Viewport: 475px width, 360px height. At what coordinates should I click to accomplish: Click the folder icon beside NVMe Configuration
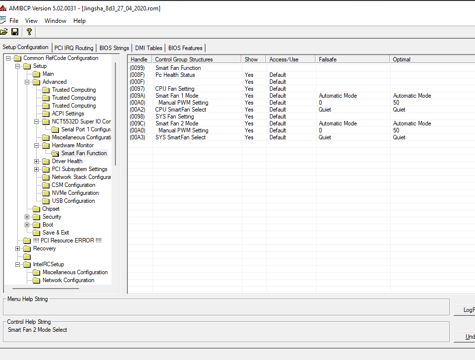click(x=46, y=193)
